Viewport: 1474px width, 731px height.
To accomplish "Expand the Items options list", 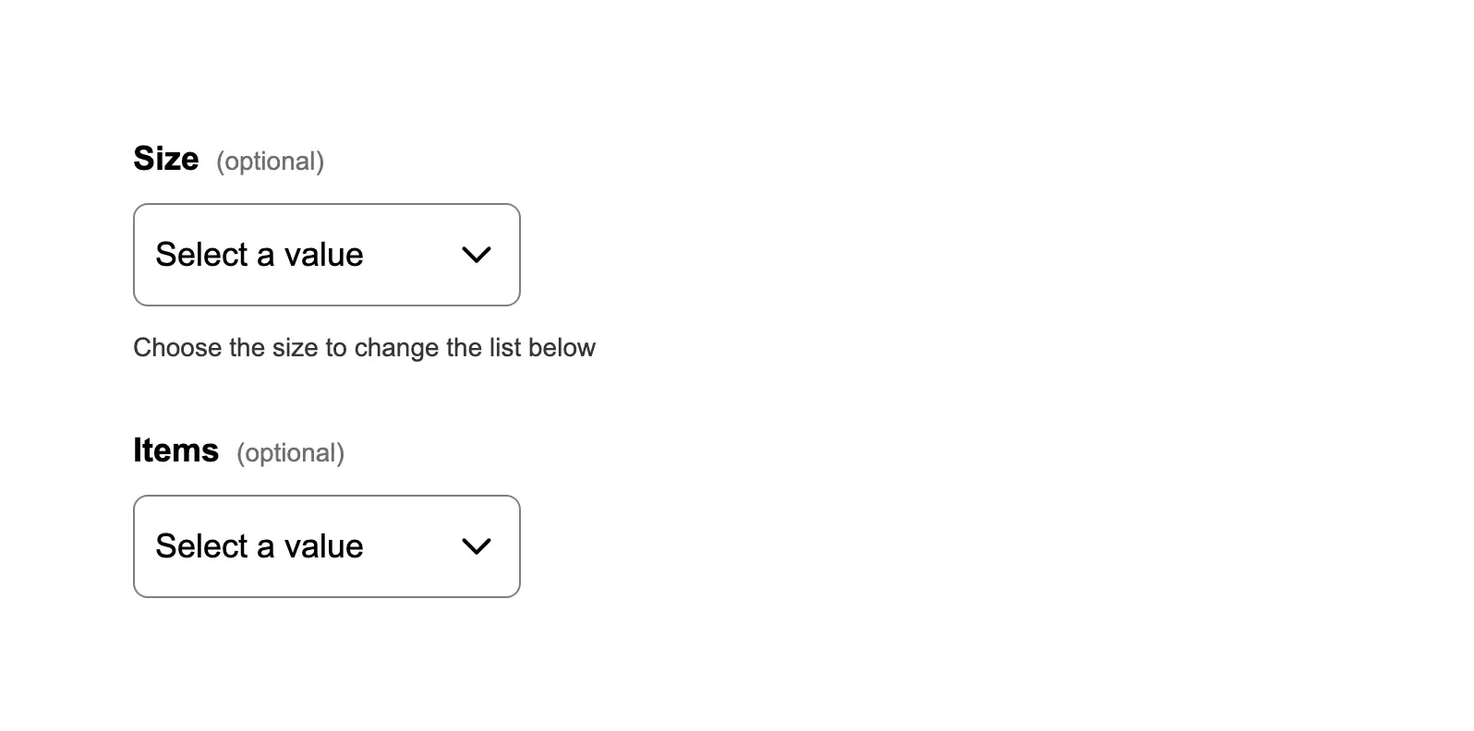I will [327, 546].
